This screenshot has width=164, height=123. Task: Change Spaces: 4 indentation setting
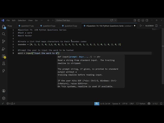click(116, 104)
